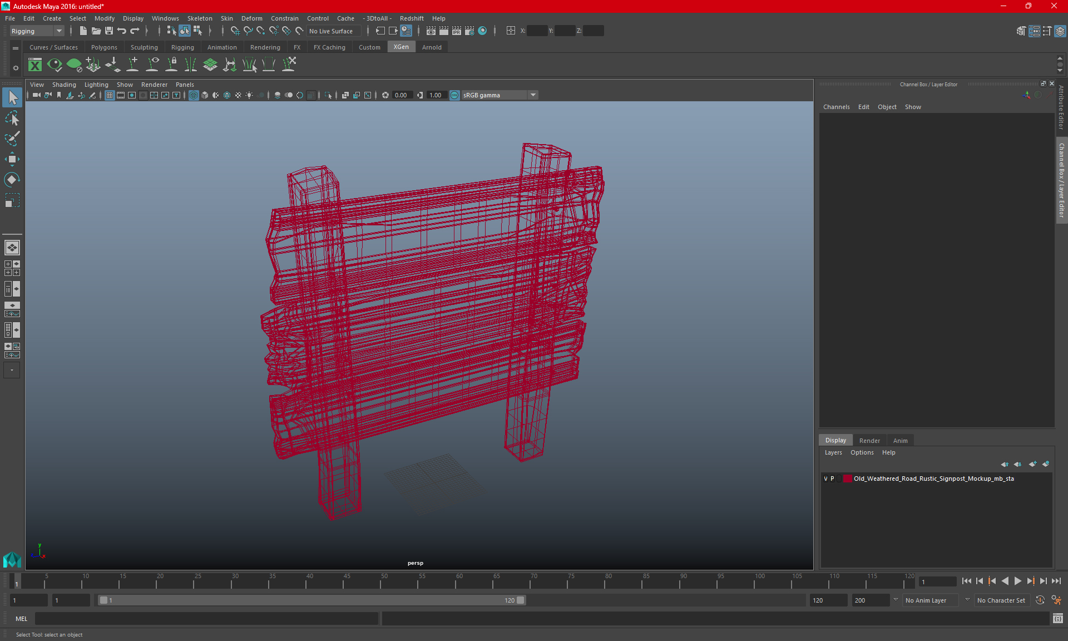Click the range slider left handle
1068x641 pixels.
pos(103,600)
